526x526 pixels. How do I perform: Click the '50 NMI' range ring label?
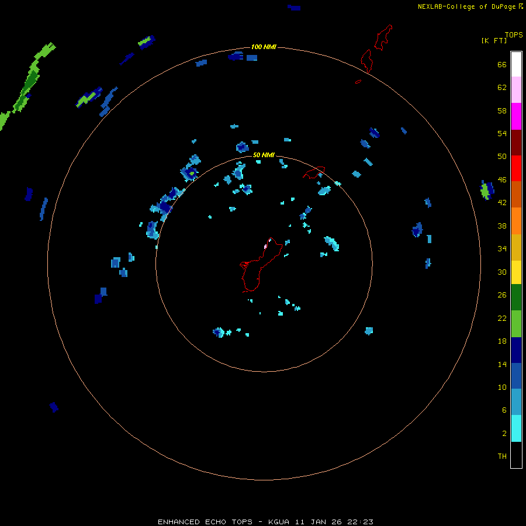coord(264,155)
